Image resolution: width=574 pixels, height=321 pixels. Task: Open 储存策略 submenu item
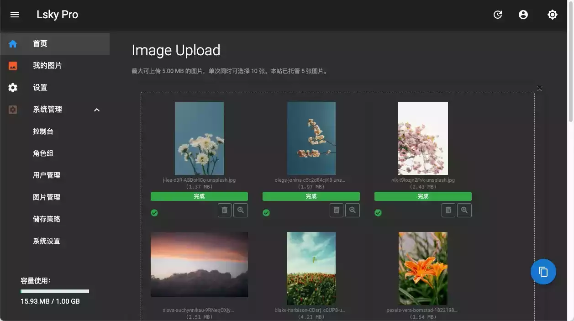47,219
